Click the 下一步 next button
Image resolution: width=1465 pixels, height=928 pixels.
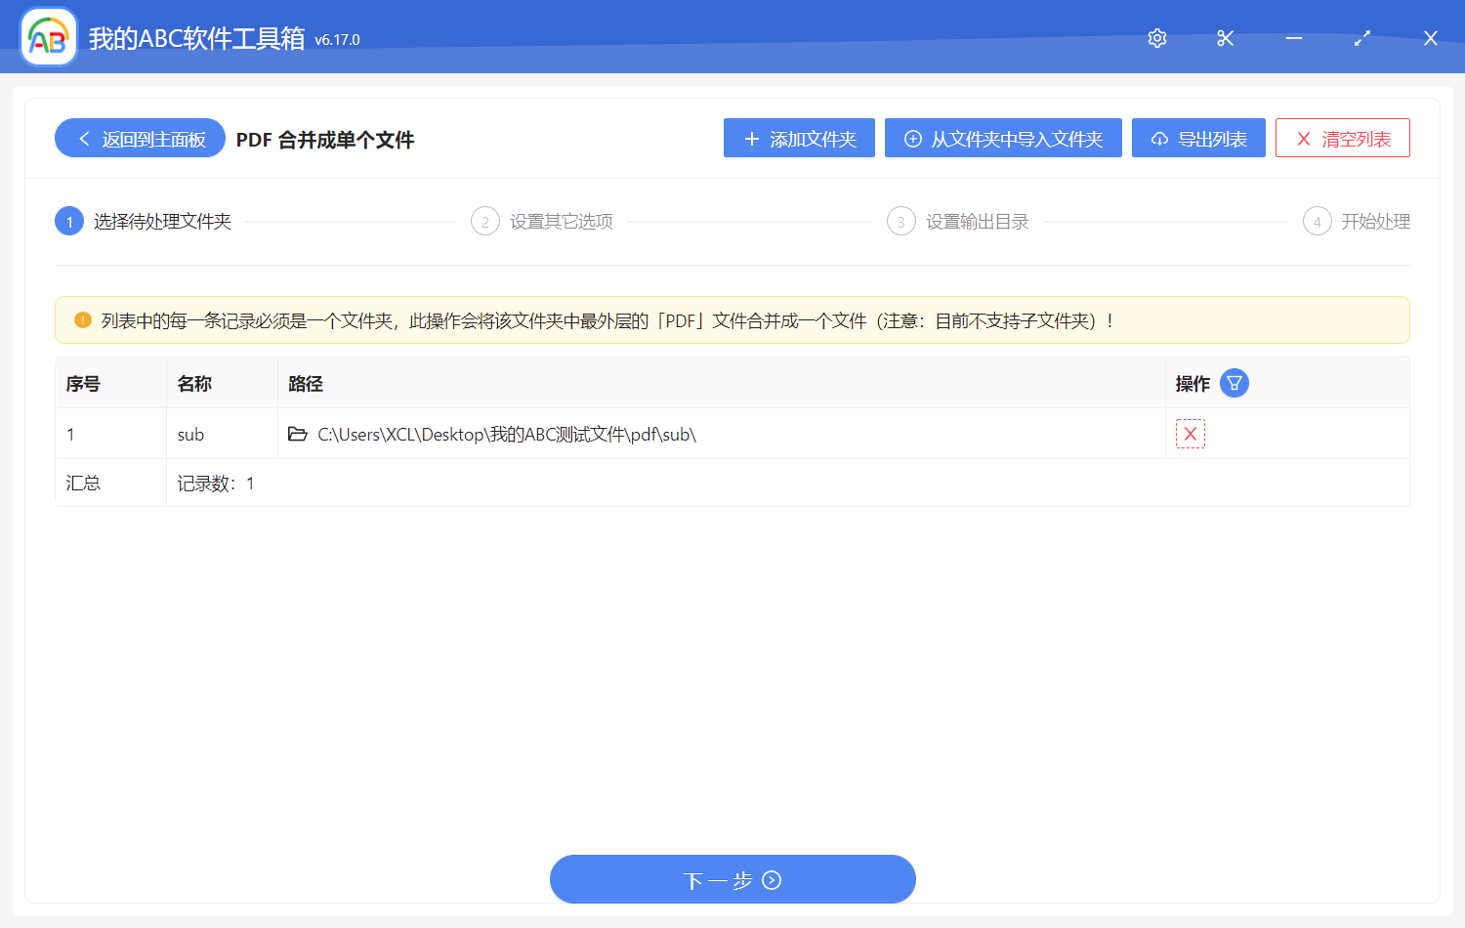pyautogui.click(x=732, y=879)
